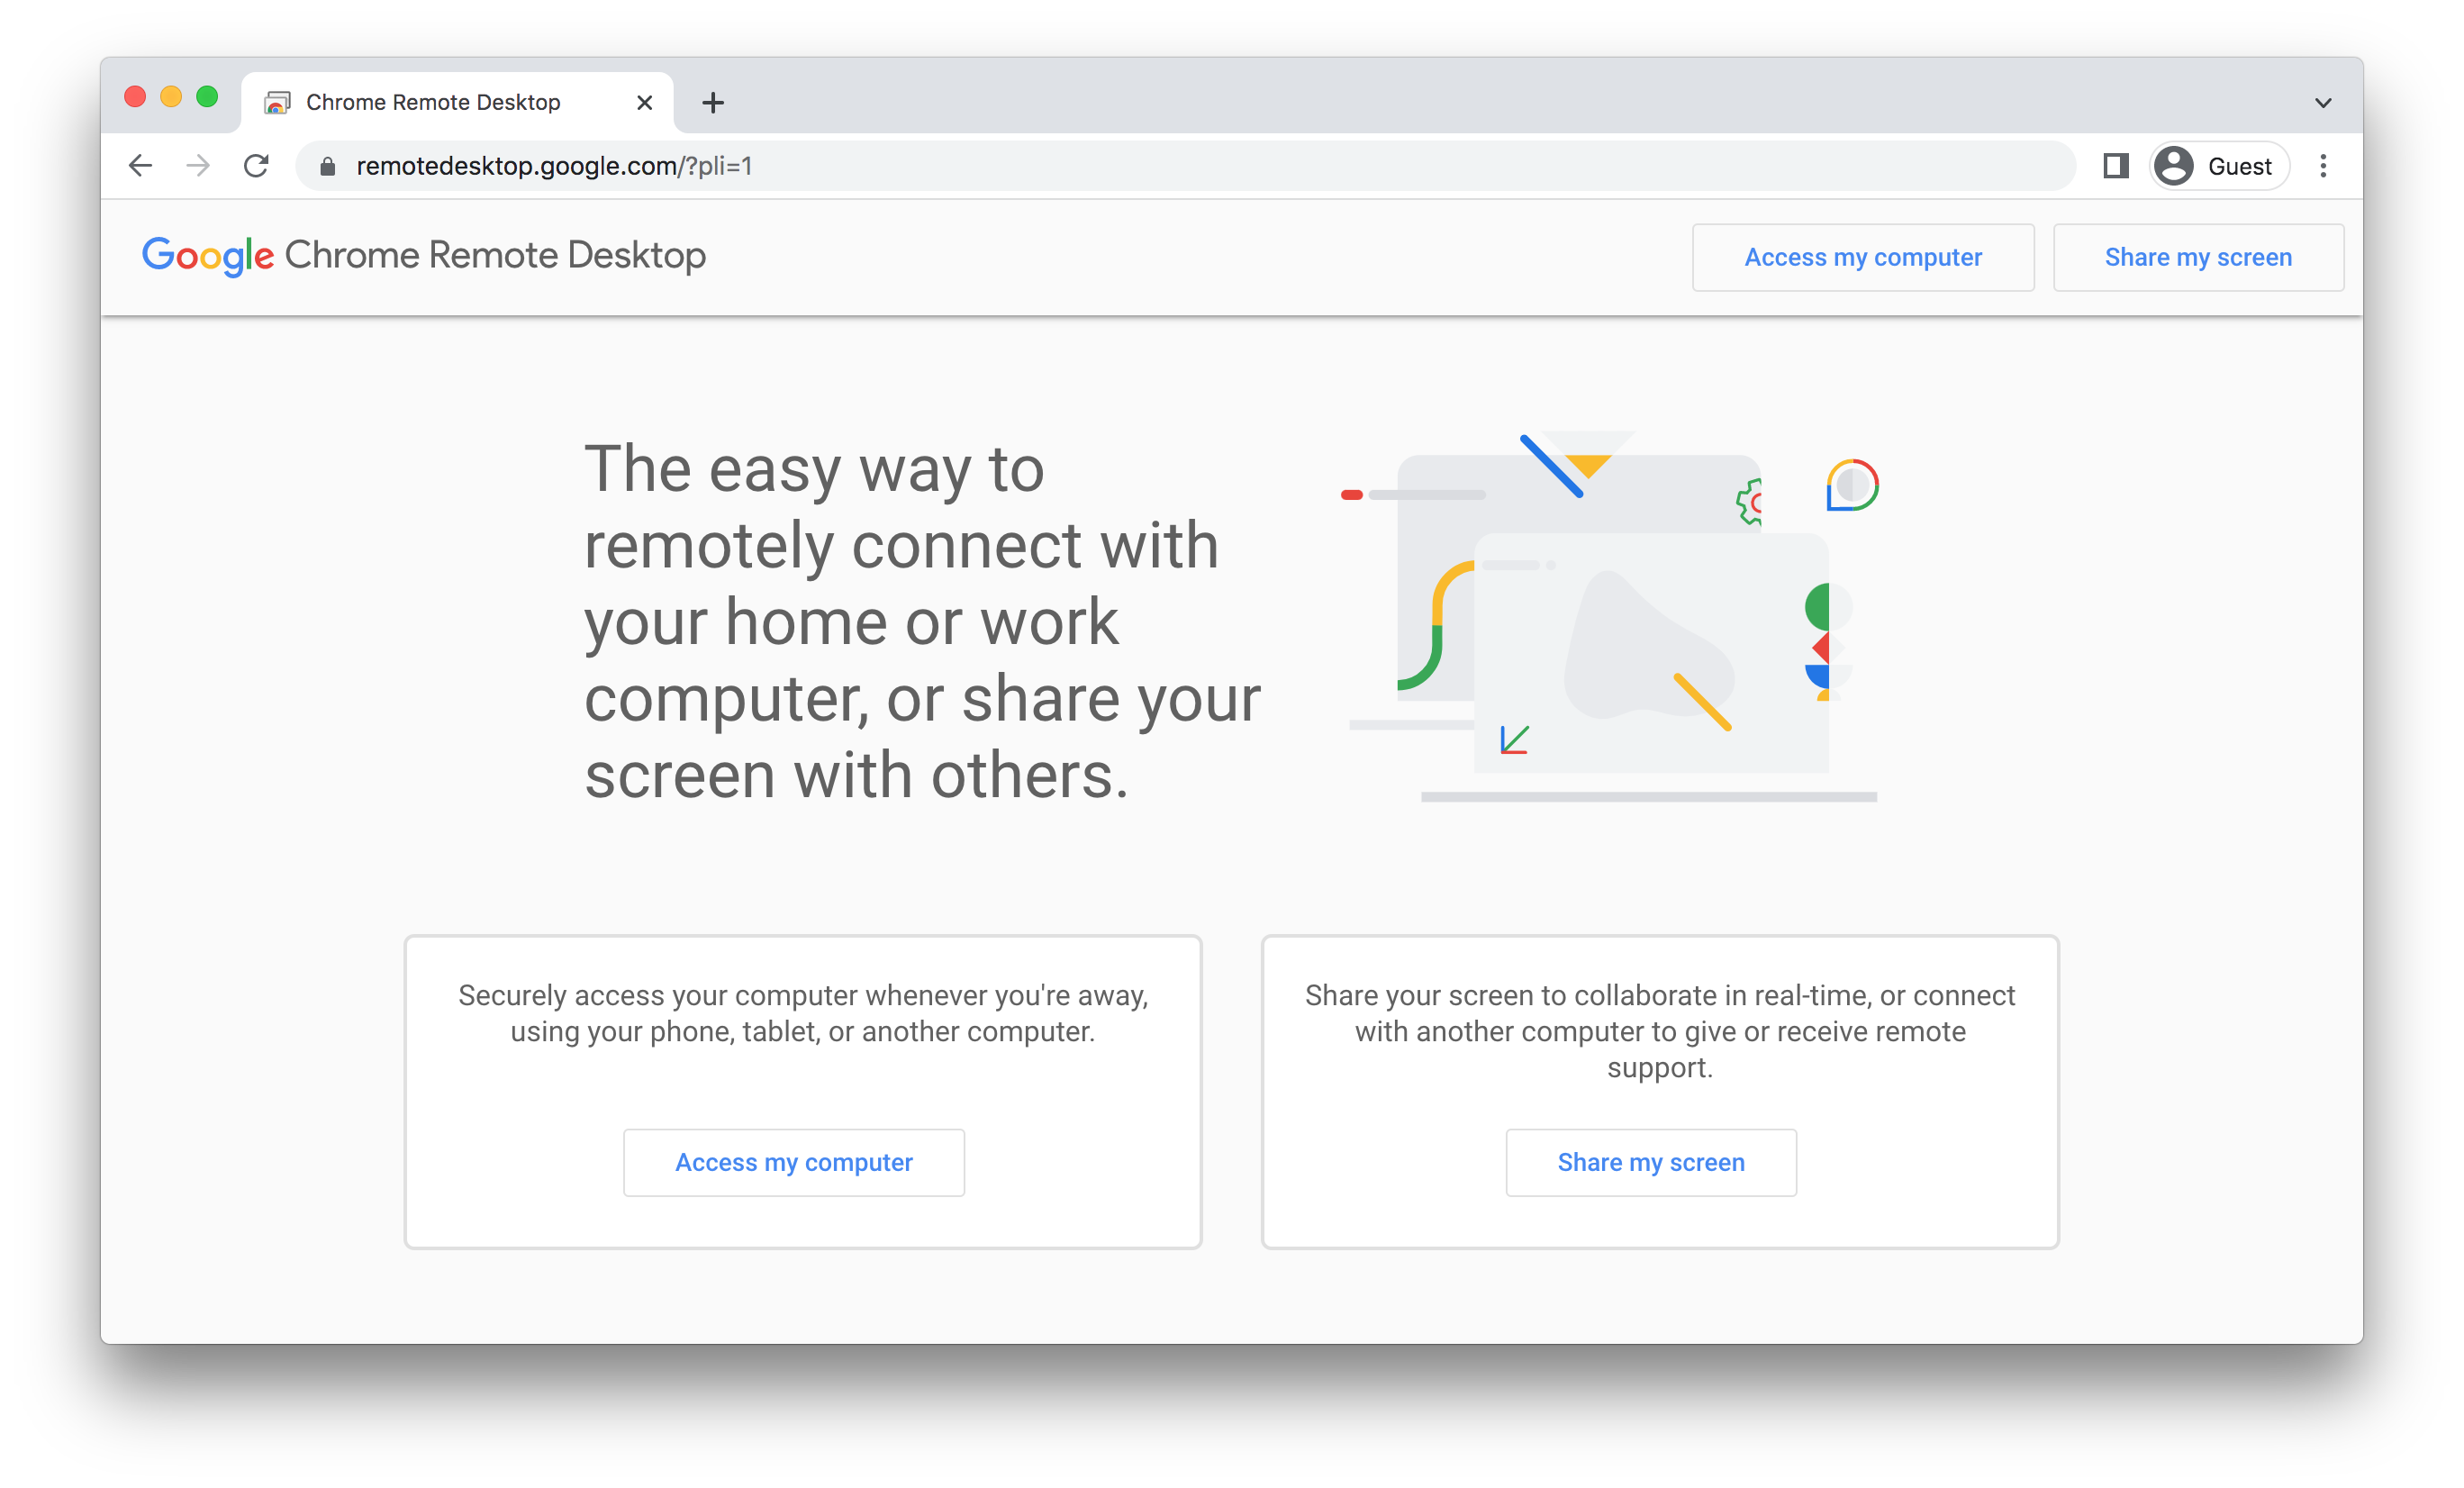Select the Chrome Remote Desktop tab
2464x1488 pixels.
[x=457, y=103]
